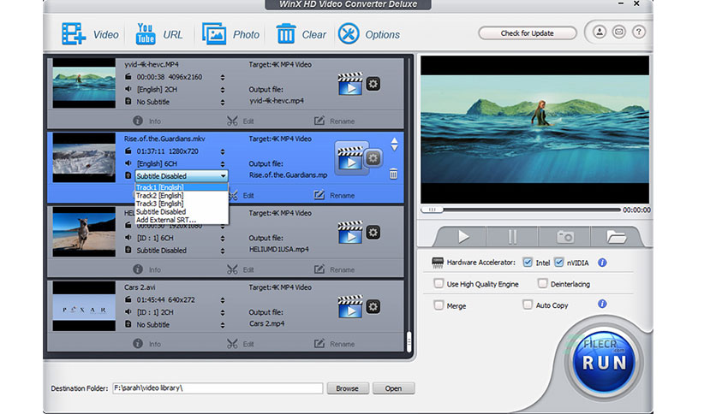Toggle nVIDIA hardware acceleration checkbox

tap(559, 262)
